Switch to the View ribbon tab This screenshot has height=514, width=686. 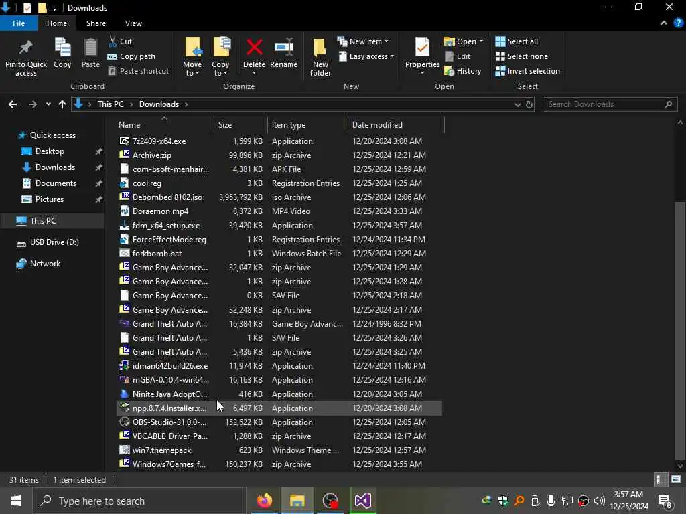133,23
